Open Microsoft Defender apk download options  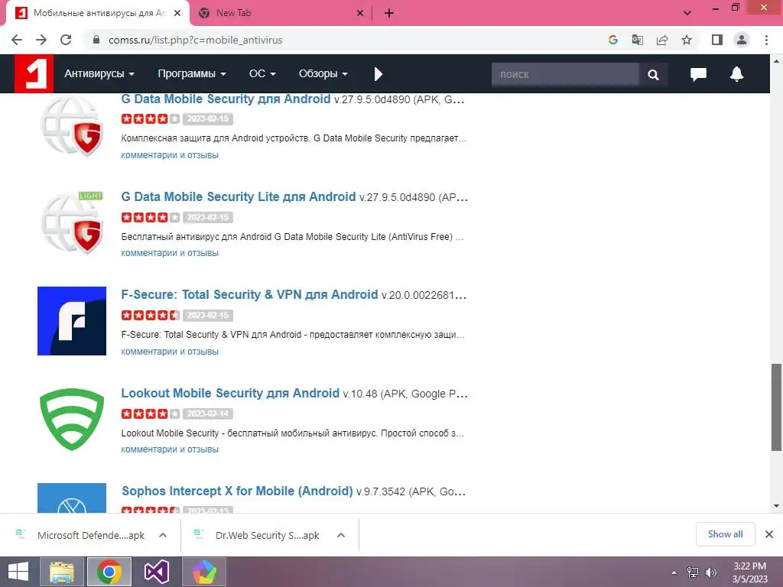(163, 535)
